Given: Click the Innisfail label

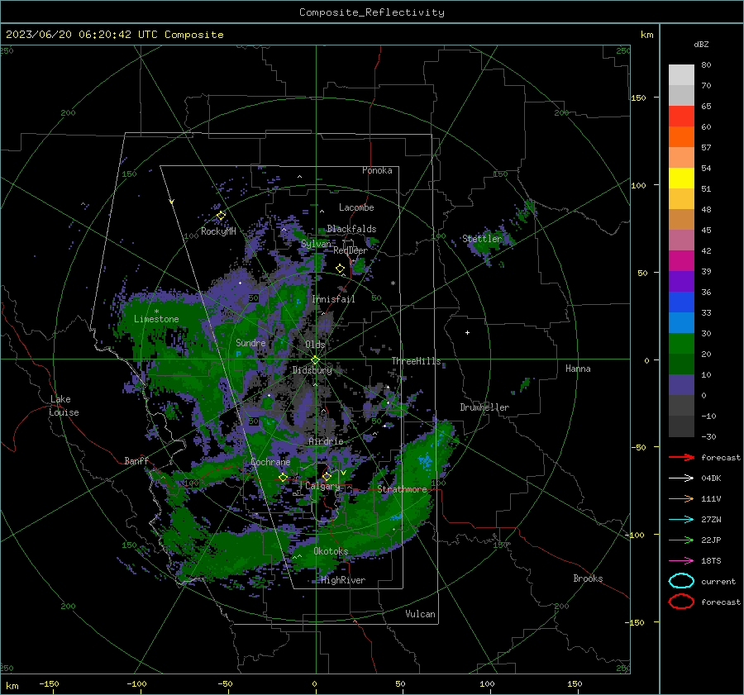Looking at the screenshot, I should click(333, 299).
